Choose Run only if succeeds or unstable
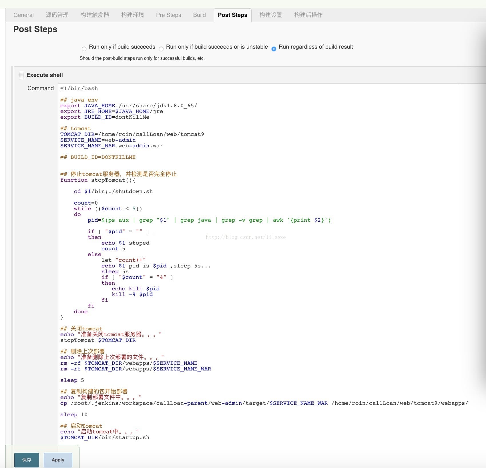Viewport: 486px width, 468px height. coord(161,49)
